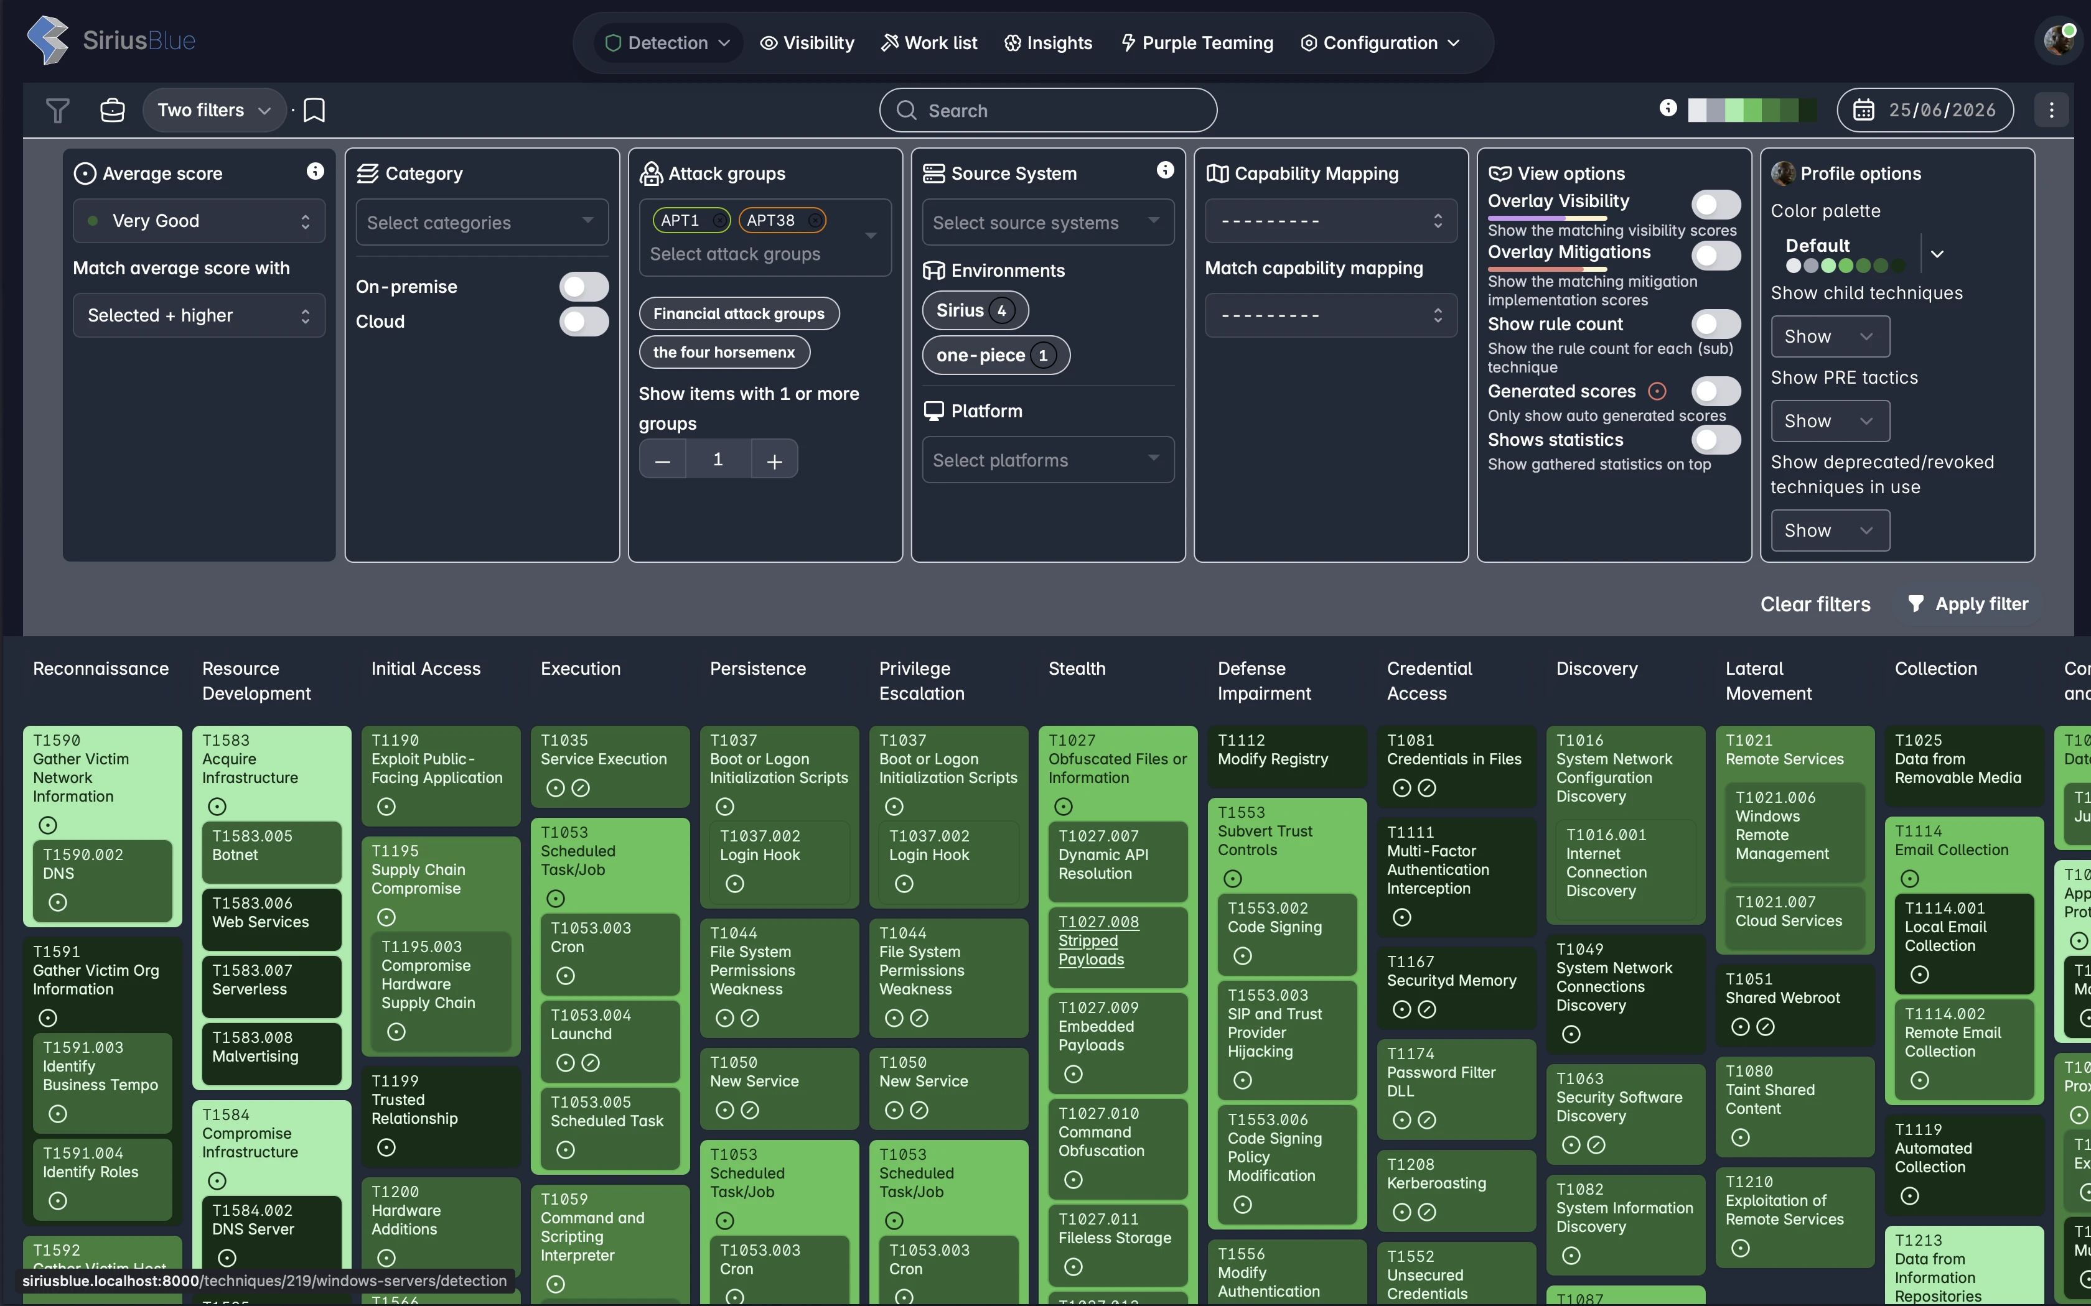Toggle the On-premise switch
The width and height of the screenshot is (2091, 1306).
[x=584, y=287]
